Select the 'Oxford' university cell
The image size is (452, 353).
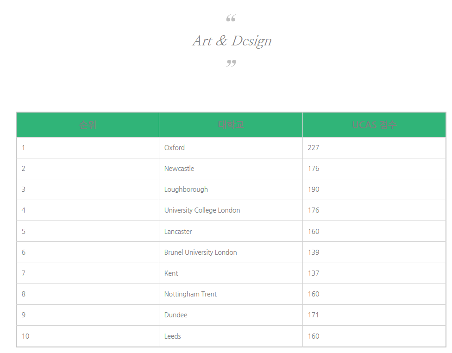[x=231, y=148]
